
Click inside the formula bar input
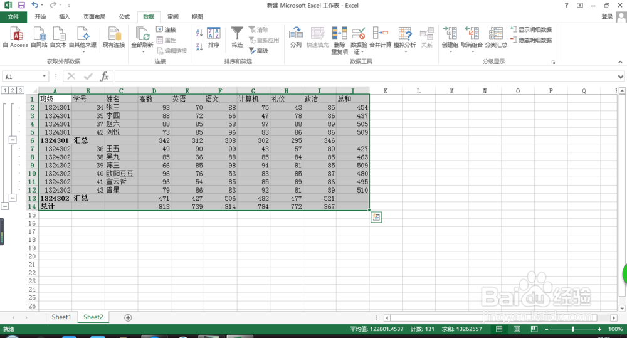(x=366, y=77)
